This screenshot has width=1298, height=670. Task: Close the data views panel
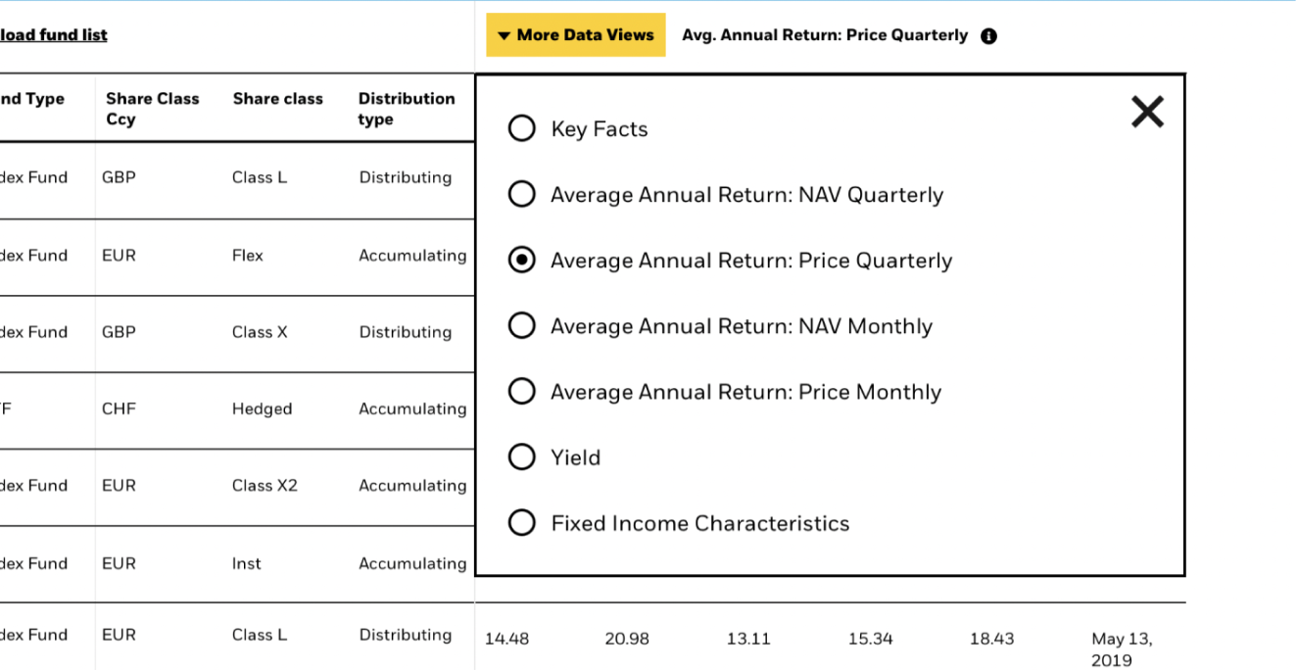point(1147,113)
